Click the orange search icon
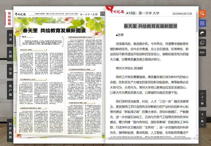The height and width of the screenshot is (146, 211). (202, 14)
